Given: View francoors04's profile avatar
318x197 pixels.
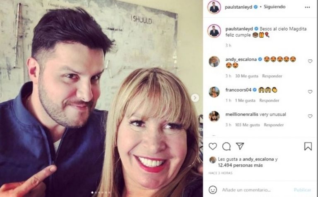Looking at the screenshot, I should click(x=214, y=92).
